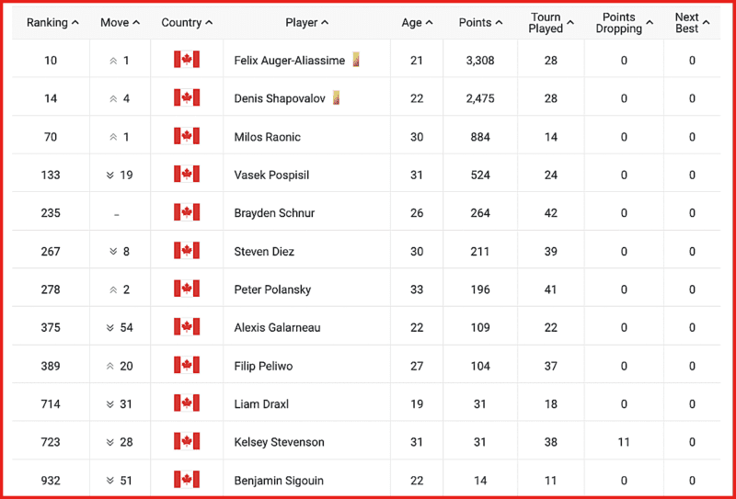
Task: Sort by the Points column header
Action: coord(480,22)
